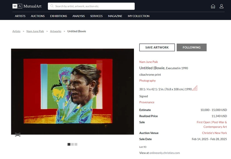The height and width of the screenshot is (159, 231).
Task: Select the third image carousel dot
Action: point(76,144)
